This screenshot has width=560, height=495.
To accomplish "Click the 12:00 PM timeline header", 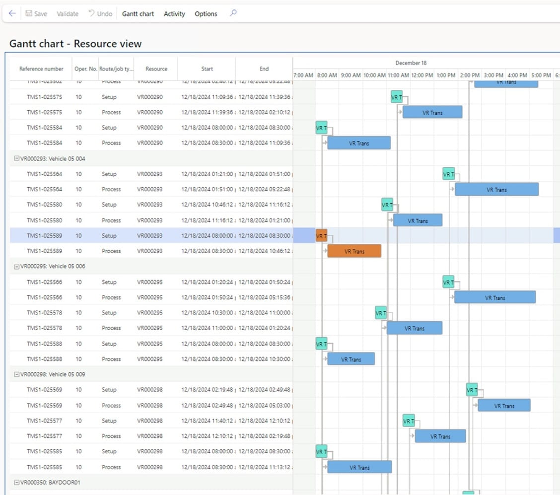I will (422, 75).
